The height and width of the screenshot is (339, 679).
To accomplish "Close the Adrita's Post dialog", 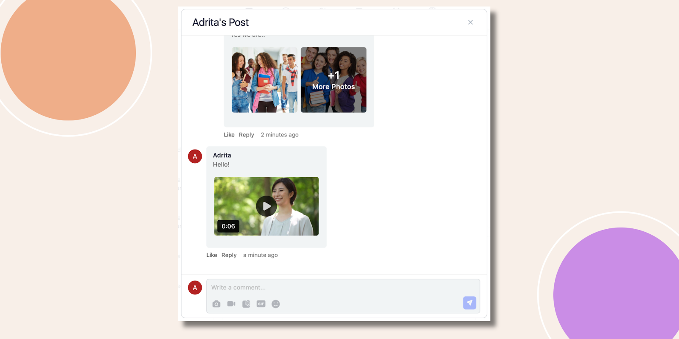I will click(x=470, y=22).
